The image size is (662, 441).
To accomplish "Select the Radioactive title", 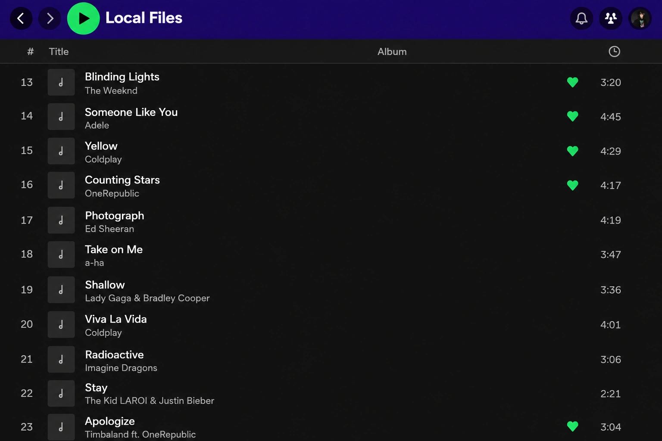I will click(114, 354).
